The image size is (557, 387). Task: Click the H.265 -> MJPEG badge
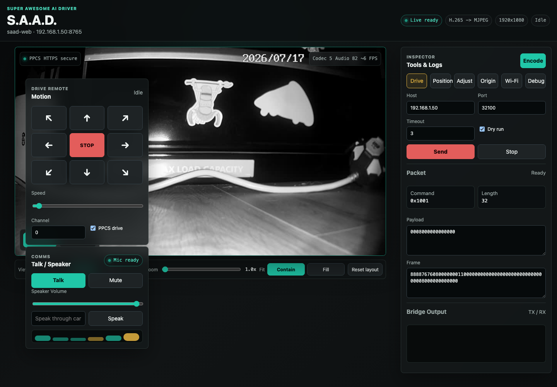468,20
